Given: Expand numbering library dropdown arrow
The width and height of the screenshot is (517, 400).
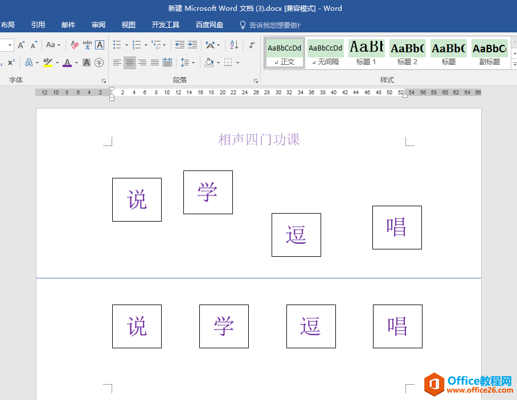Looking at the screenshot, I should [x=146, y=45].
